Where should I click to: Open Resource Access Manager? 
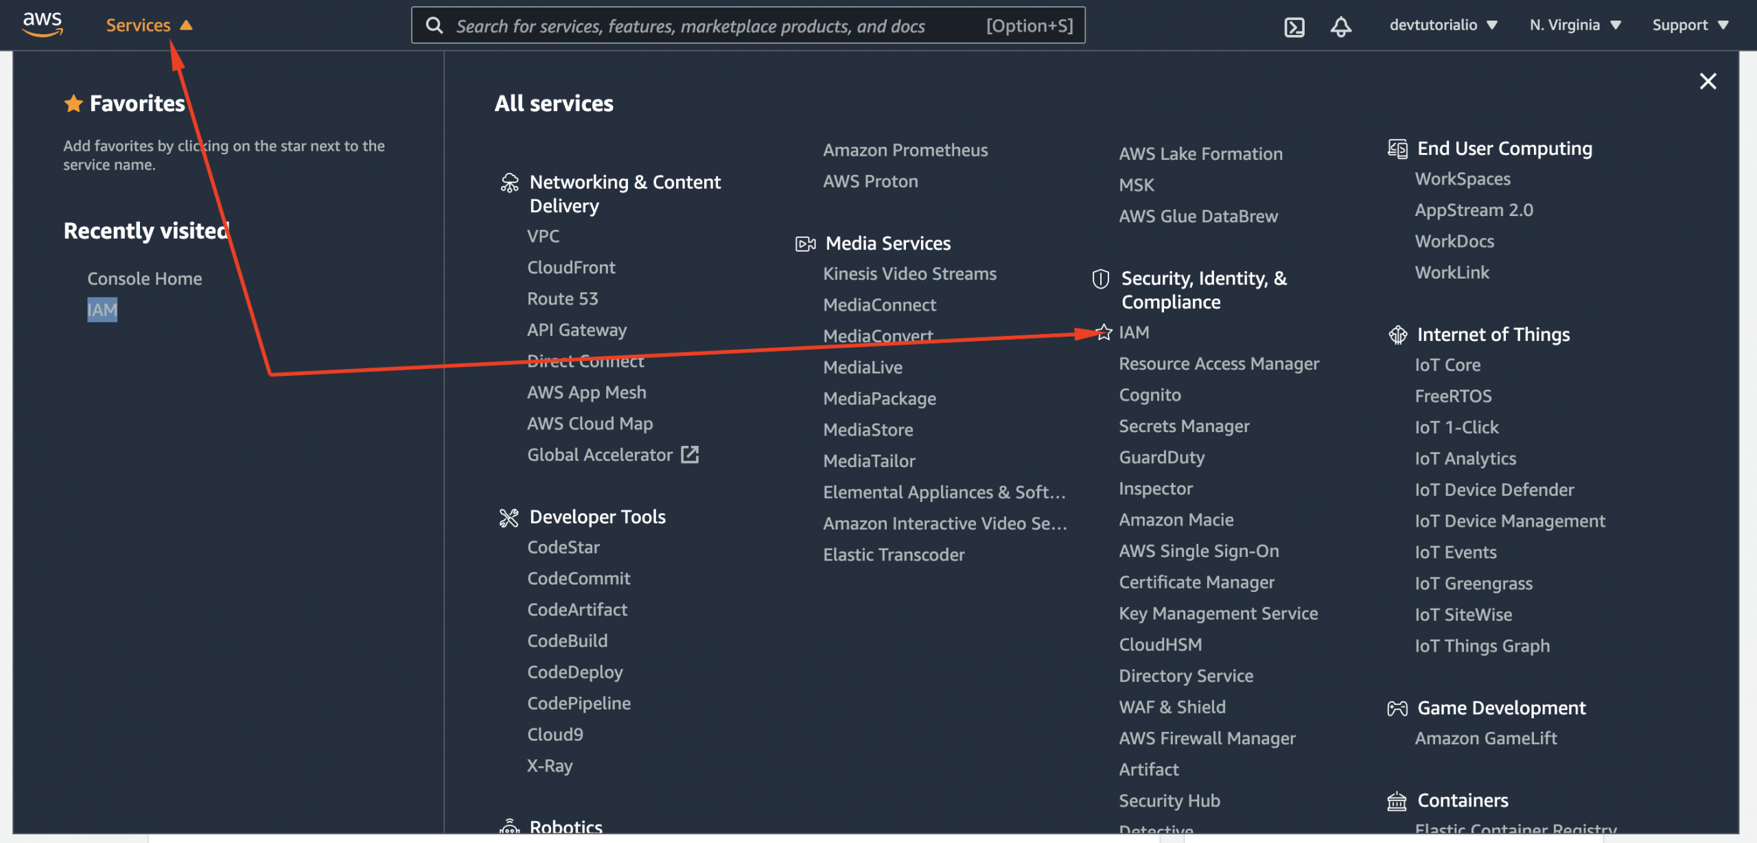pos(1219,364)
